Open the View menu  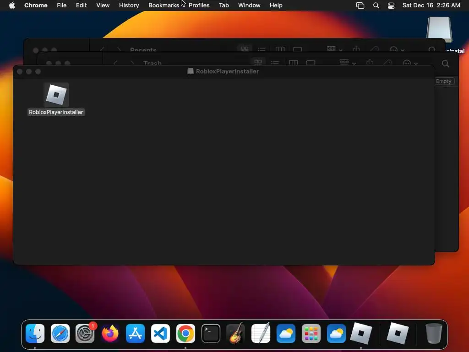pos(103,5)
